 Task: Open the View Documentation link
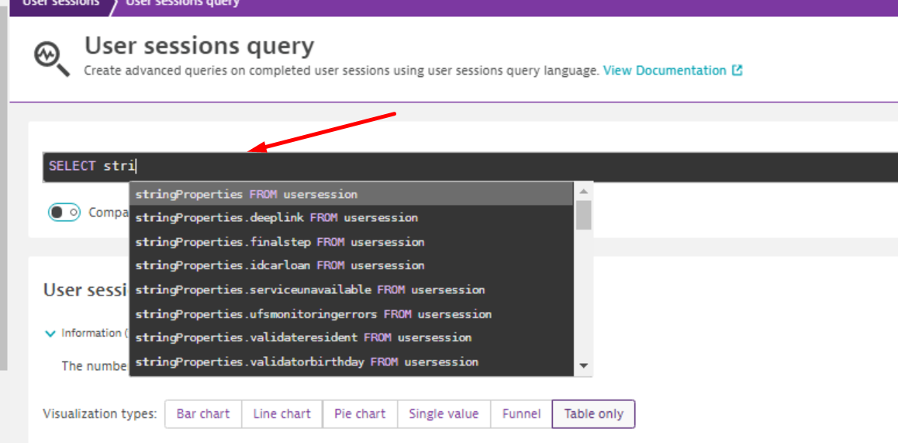[x=664, y=71]
